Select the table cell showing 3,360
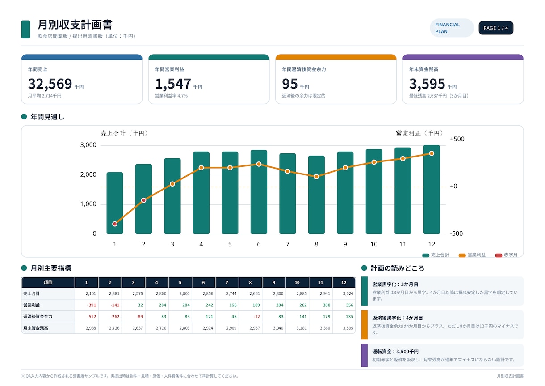The height and width of the screenshot is (386, 545). (x=321, y=328)
